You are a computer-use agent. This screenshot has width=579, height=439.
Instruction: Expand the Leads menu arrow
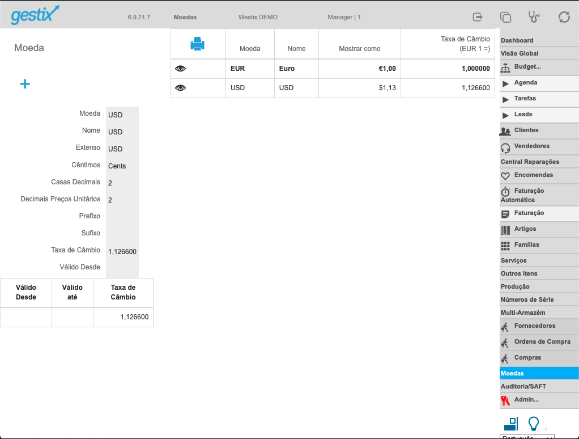[x=505, y=116]
